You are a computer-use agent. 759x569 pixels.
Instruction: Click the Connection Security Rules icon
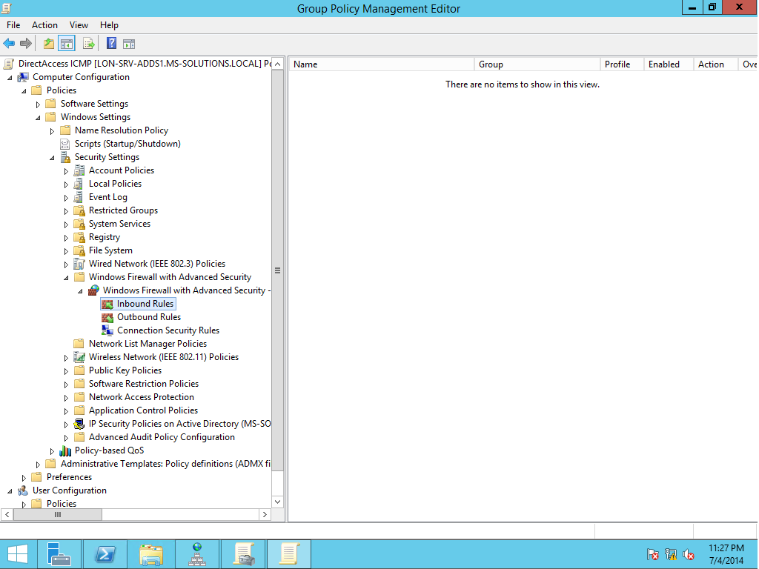click(x=107, y=330)
